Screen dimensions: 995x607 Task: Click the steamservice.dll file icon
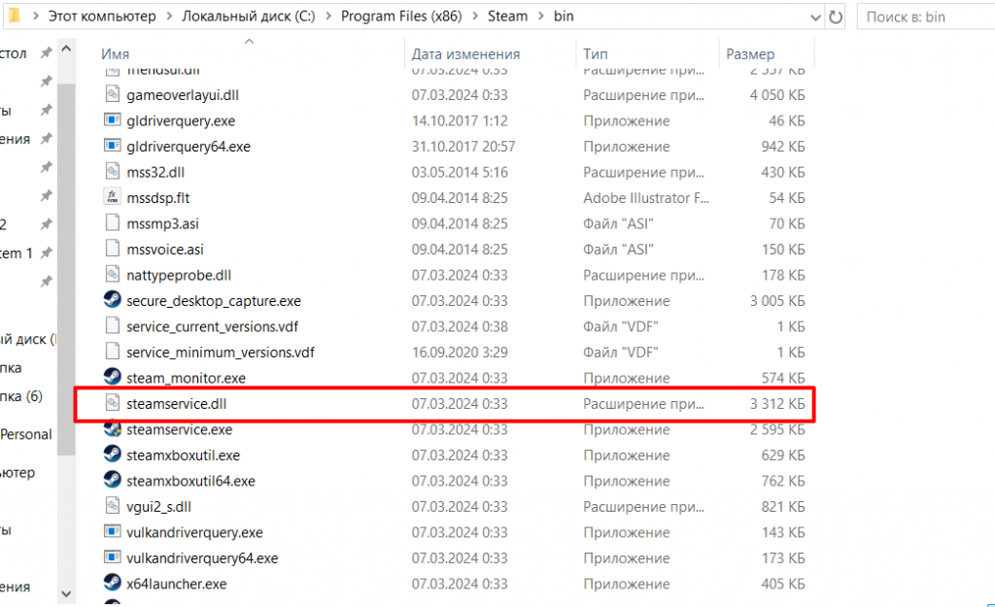[113, 403]
